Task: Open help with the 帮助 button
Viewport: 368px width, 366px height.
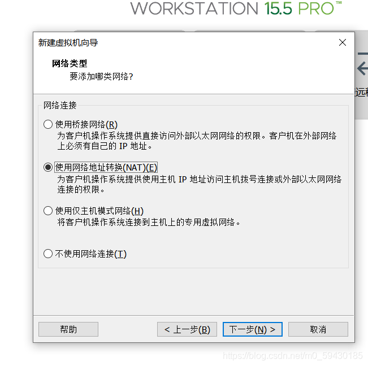Action: pyautogui.click(x=68, y=329)
